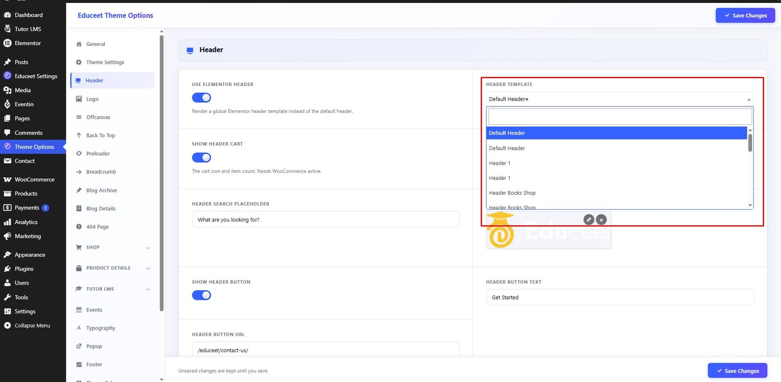This screenshot has width=781, height=382.
Task: Expand the TUTOR LMS section chevron
Action: 148,289
